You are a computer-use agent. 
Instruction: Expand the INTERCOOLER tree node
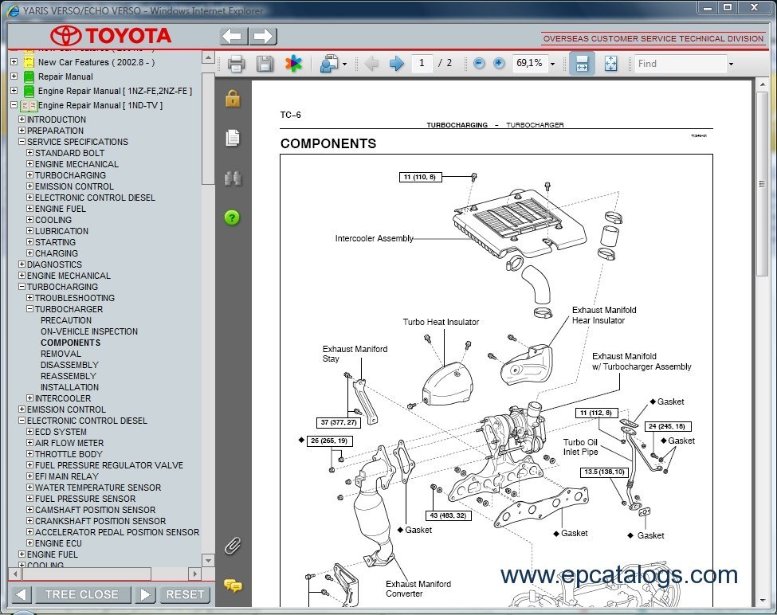tap(30, 398)
